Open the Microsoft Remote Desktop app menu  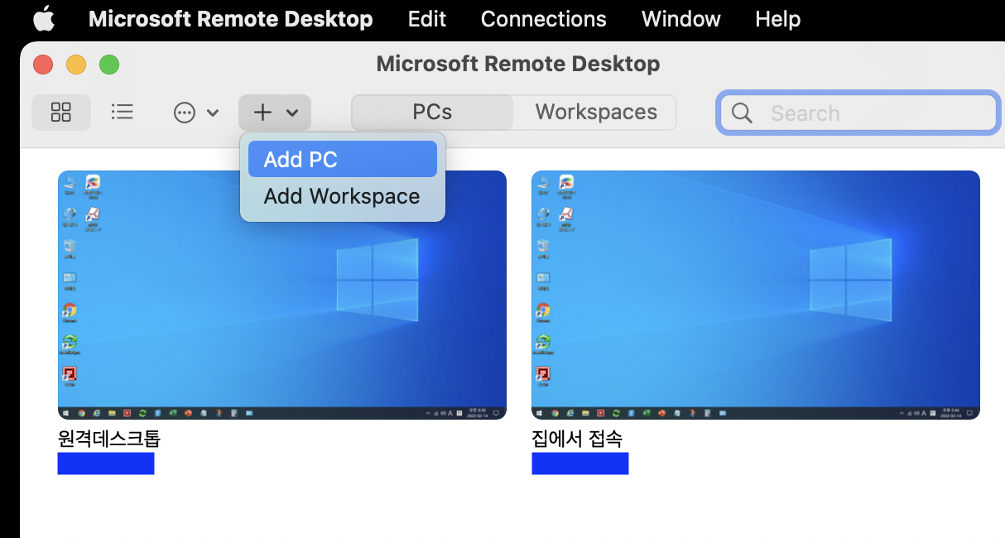(230, 19)
